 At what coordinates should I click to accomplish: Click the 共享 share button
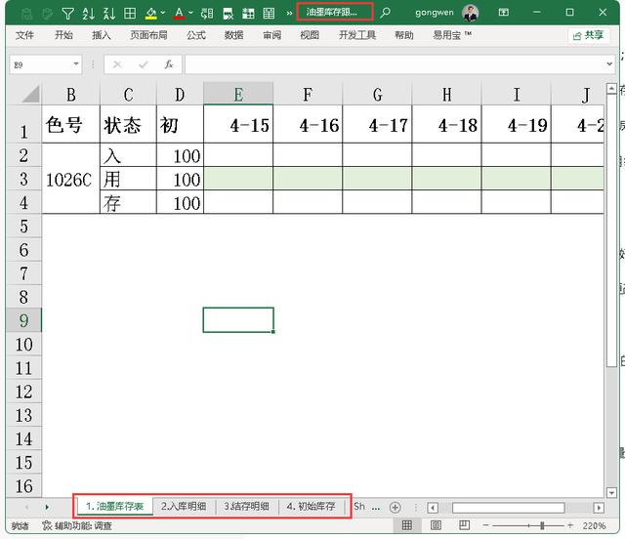point(588,35)
